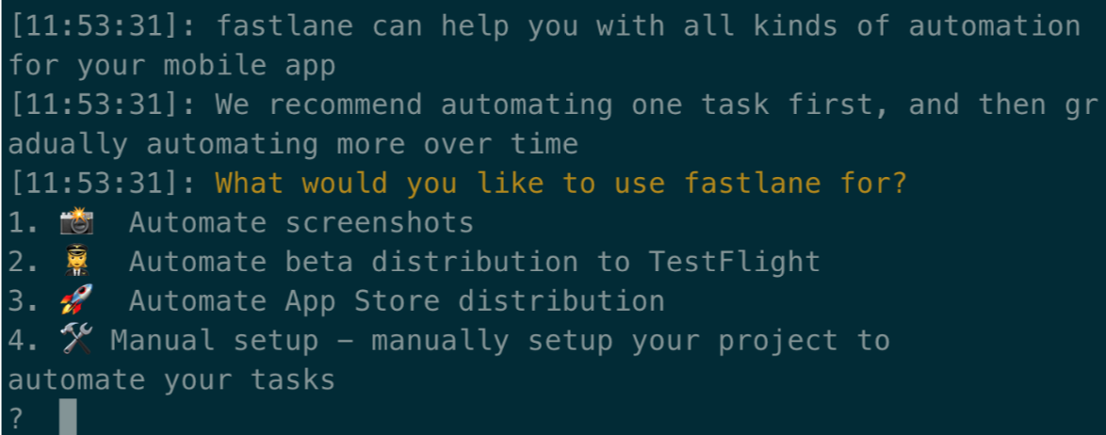Click the number '3.' list marker
The image size is (1106, 435).
point(24,301)
